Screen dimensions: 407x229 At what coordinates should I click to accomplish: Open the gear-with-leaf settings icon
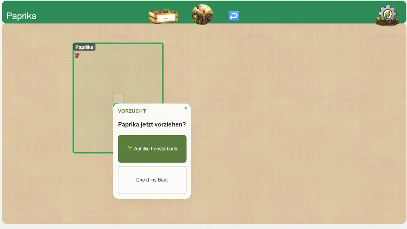[x=387, y=16]
